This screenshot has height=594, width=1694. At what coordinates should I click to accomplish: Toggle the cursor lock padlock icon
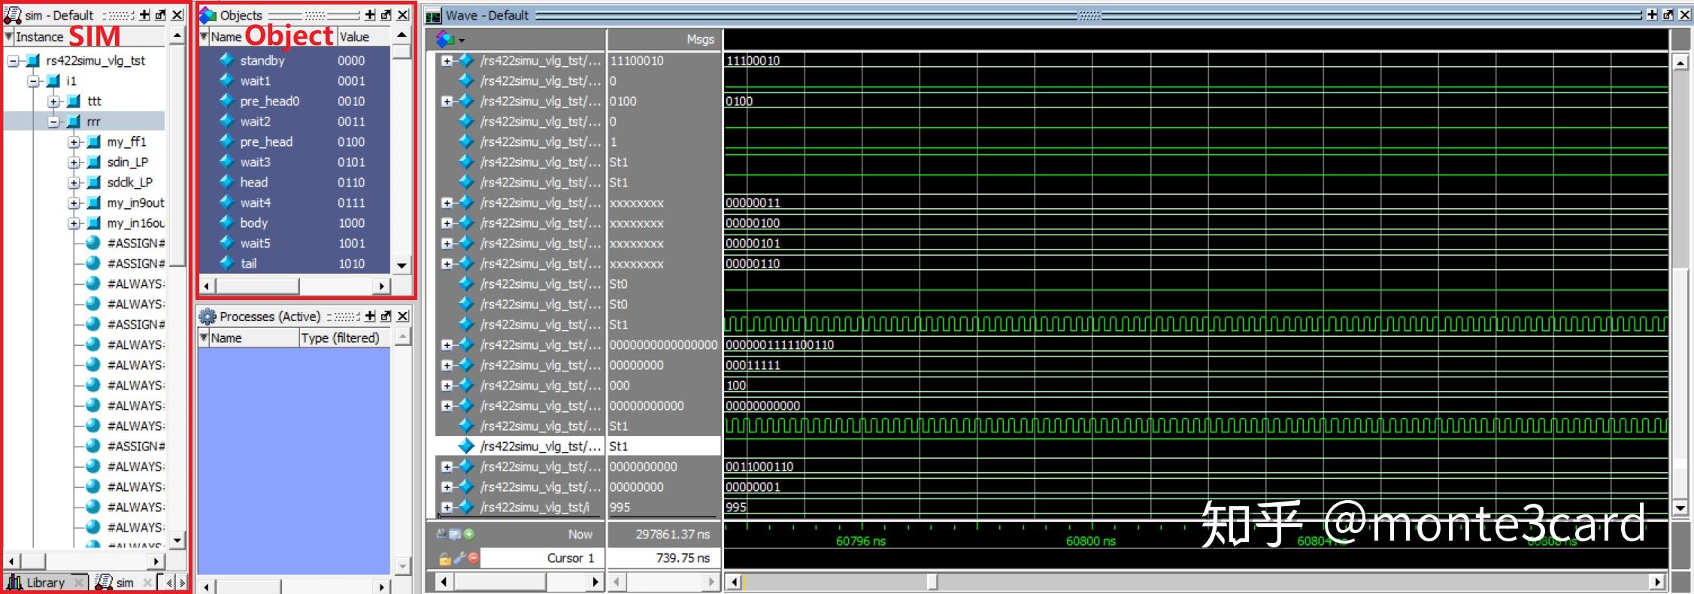[445, 558]
